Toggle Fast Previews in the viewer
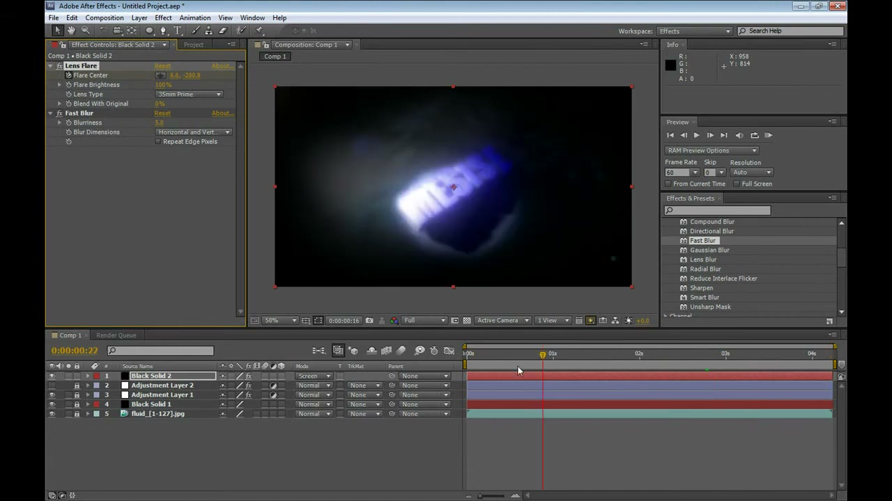The image size is (892, 501). (x=591, y=320)
